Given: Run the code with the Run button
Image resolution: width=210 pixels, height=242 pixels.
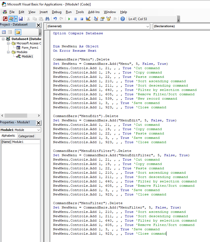Looking at the screenshot, I should point(69,19).
